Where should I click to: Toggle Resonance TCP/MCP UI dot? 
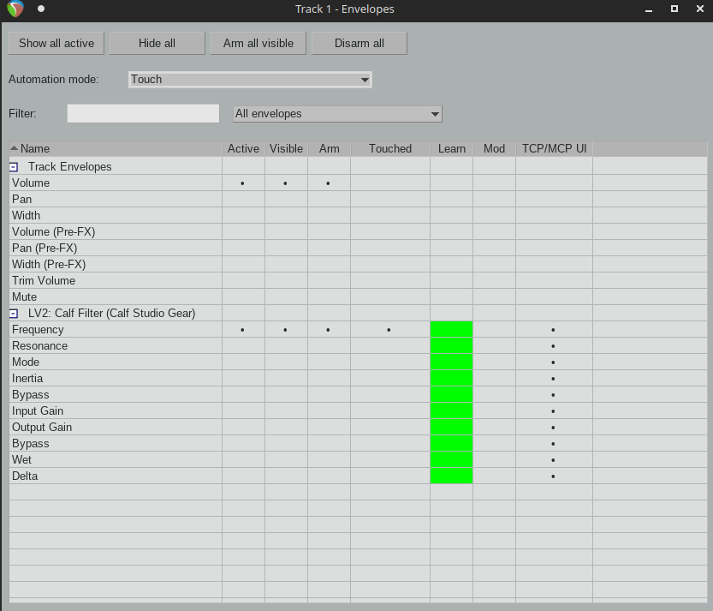click(554, 346)
